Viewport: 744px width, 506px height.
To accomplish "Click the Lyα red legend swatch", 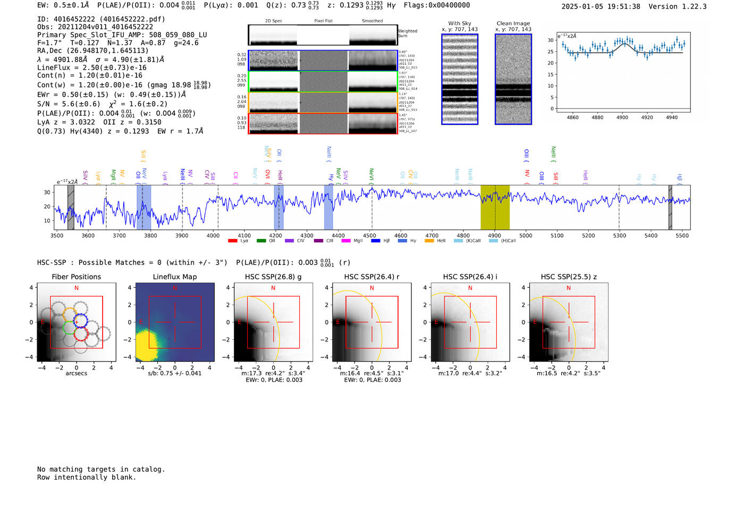I will pyautogui.click(x=232, y=241).
